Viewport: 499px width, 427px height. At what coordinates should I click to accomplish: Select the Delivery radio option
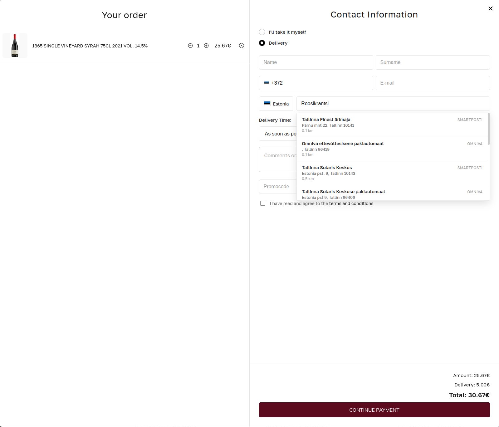(262, 43)
